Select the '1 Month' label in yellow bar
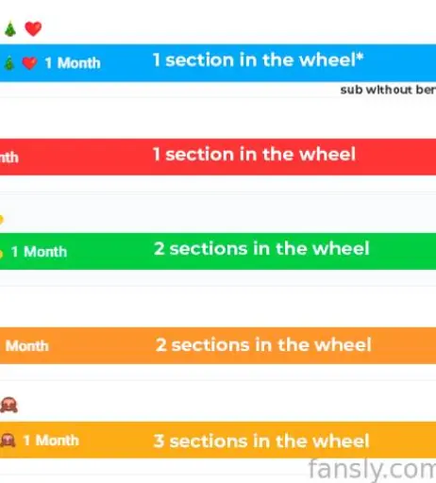436x483 pixels. 51,441
